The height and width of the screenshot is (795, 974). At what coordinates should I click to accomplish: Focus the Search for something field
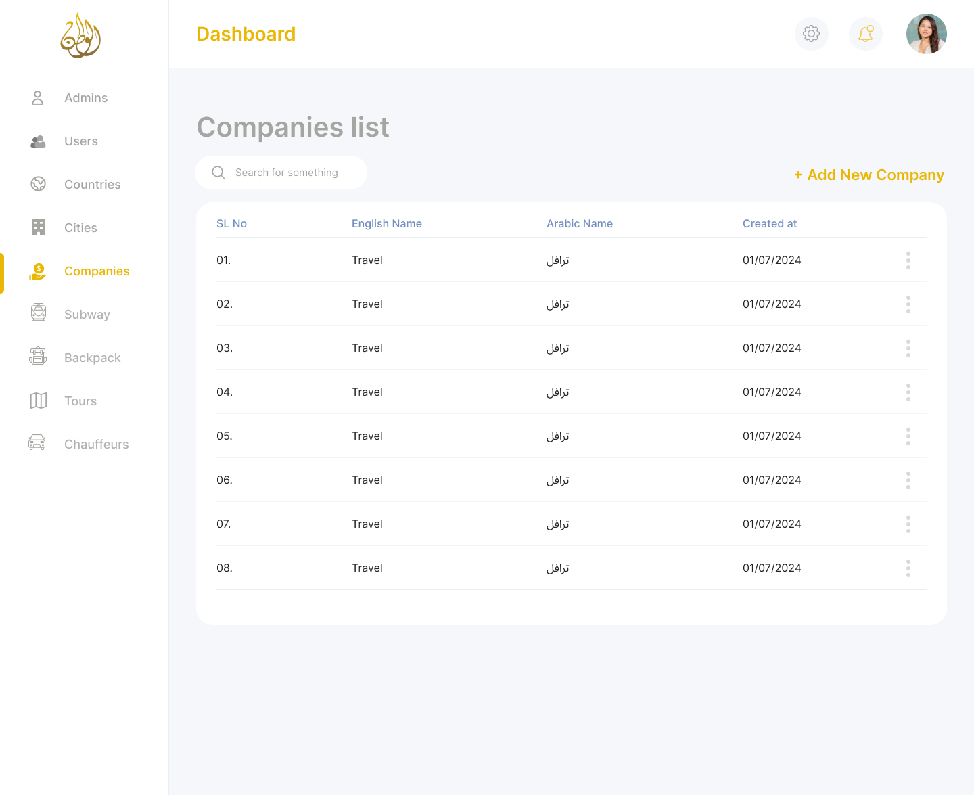tap(281, 173)
